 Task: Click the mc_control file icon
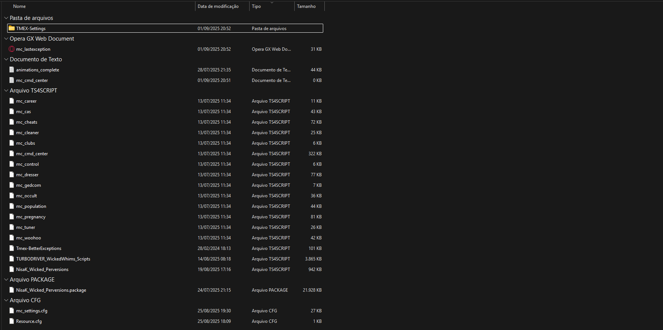click(12, 164)
